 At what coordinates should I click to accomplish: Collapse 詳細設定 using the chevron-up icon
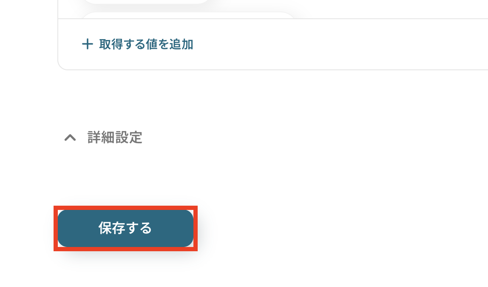pos(70,138)
